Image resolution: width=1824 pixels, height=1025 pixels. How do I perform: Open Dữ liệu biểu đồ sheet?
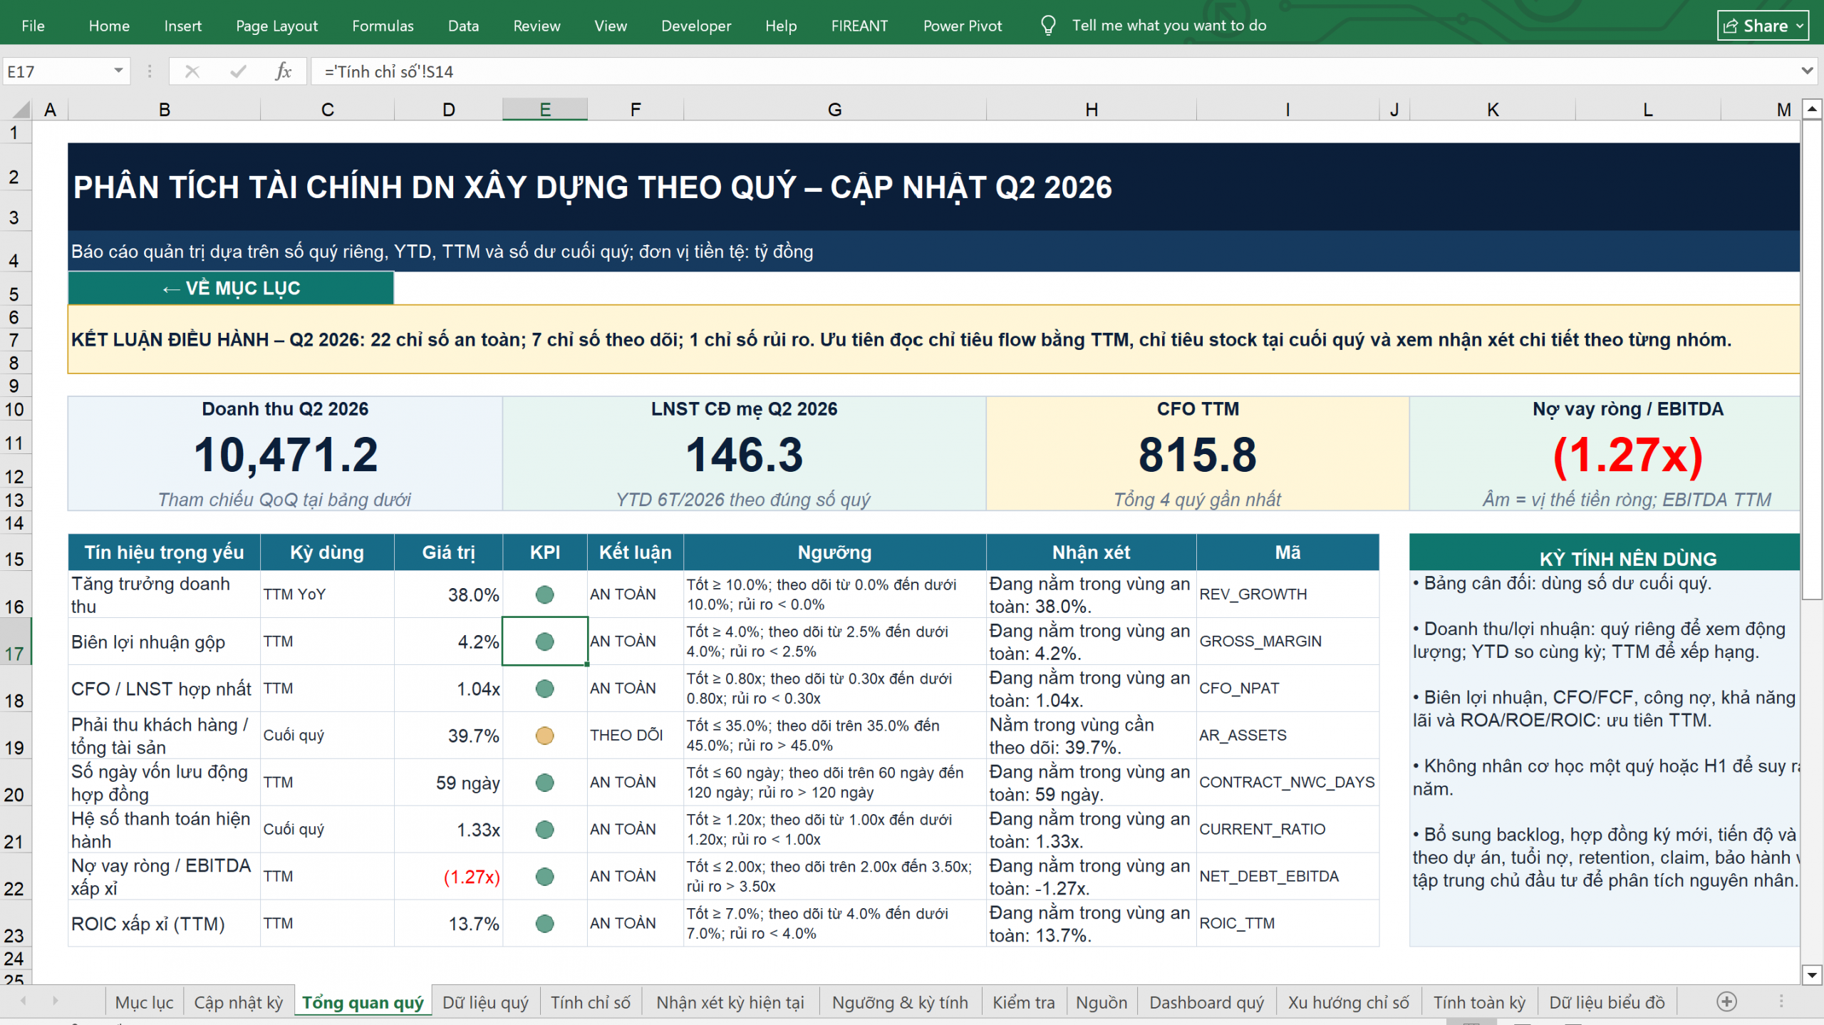(1607, 1002)
